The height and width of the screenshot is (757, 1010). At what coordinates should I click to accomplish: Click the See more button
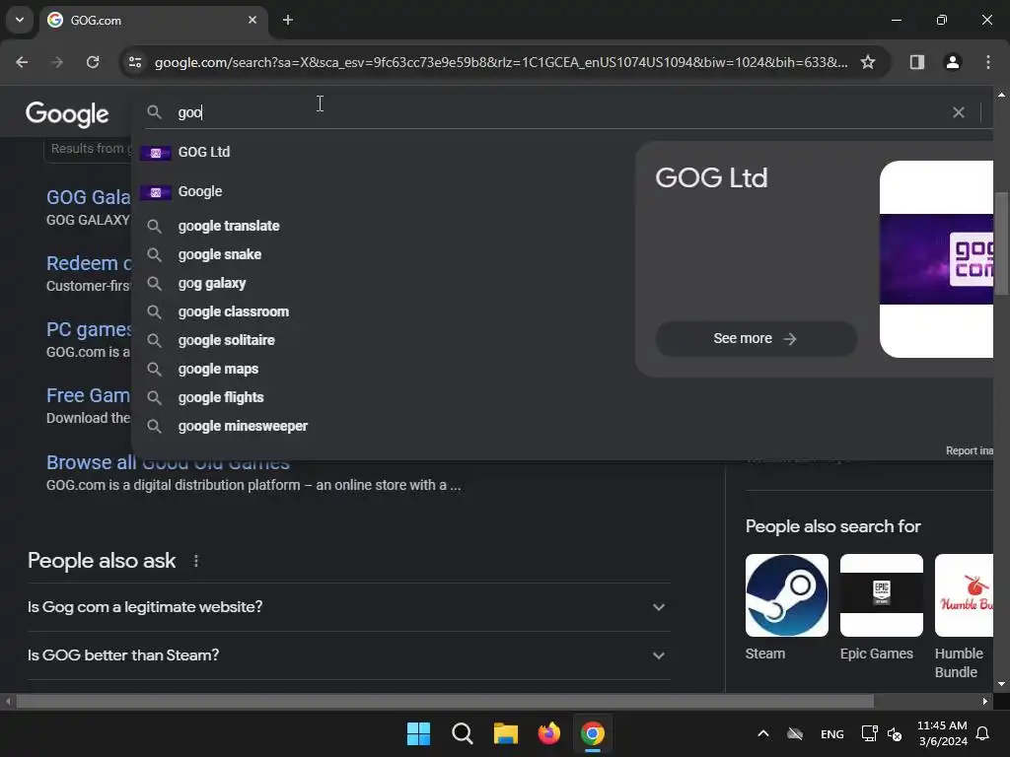click(756, 339)
